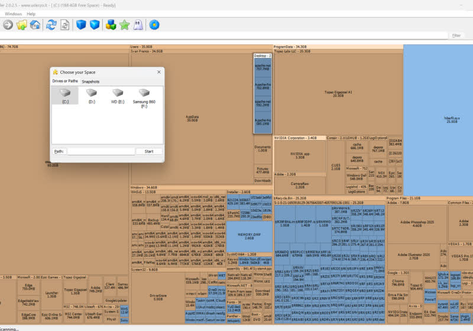Open the Help menu
This screenshot has height=331, width=473.
pos(31,14)
